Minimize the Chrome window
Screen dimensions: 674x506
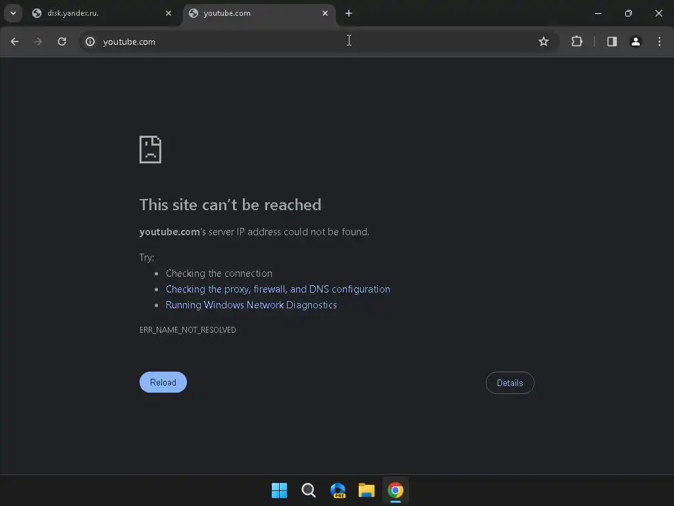click(x=598, y=13)
